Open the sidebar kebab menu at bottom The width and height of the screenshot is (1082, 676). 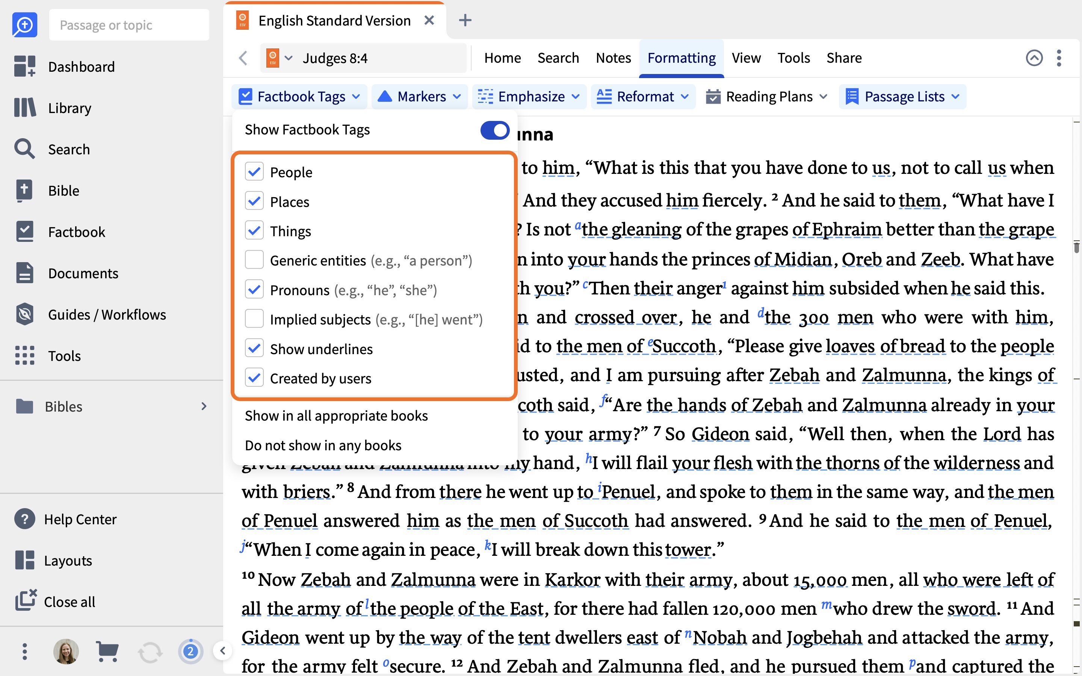(x=24, y=652)
